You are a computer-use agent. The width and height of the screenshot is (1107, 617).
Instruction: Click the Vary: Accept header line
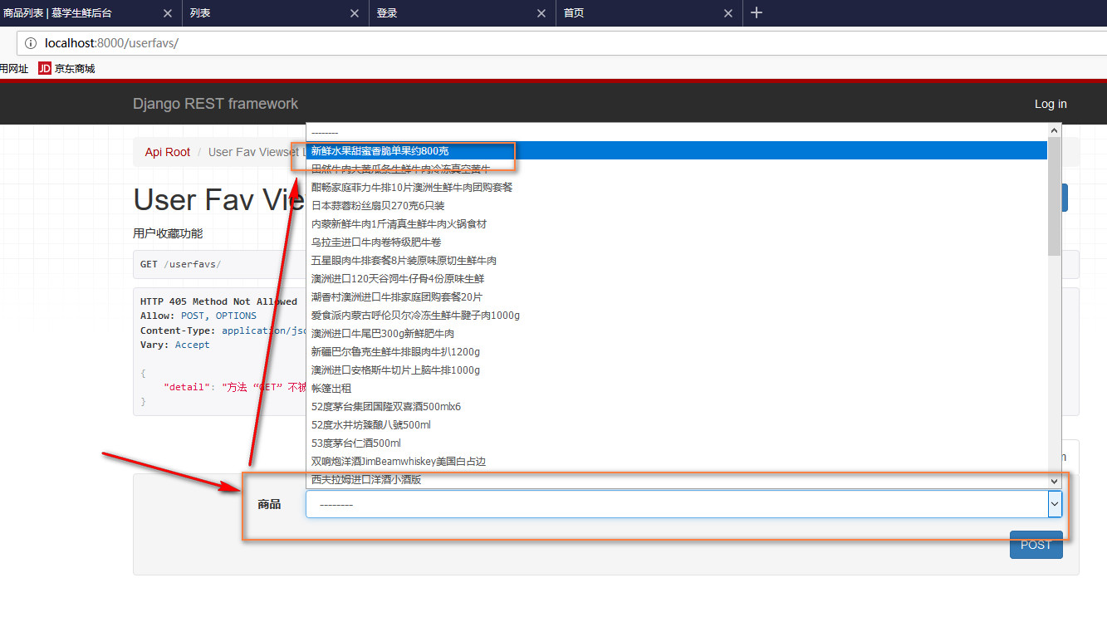[174, 345]
